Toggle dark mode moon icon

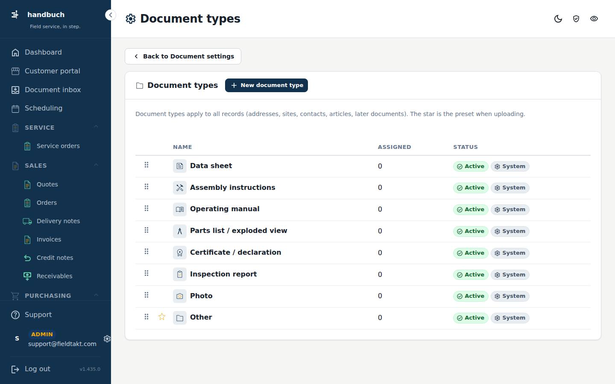point(558,19)
